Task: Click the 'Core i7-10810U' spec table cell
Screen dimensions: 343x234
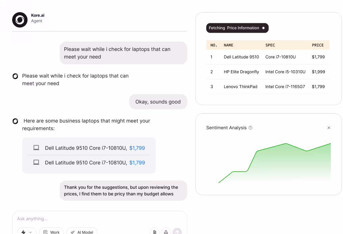Action: tap(281, 57)
